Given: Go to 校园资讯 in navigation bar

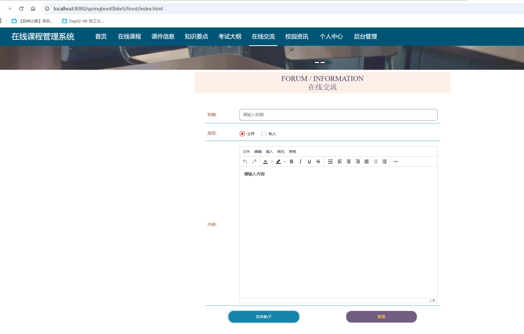Looking at the screenshot, I should (x=297, y=37).
